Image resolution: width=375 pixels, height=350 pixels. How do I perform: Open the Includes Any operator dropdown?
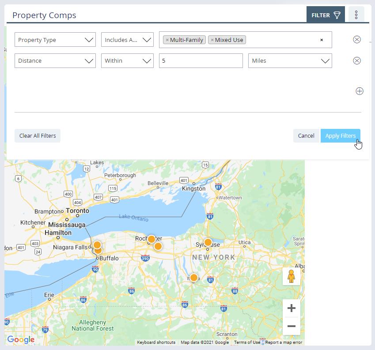tap(127, 40)
